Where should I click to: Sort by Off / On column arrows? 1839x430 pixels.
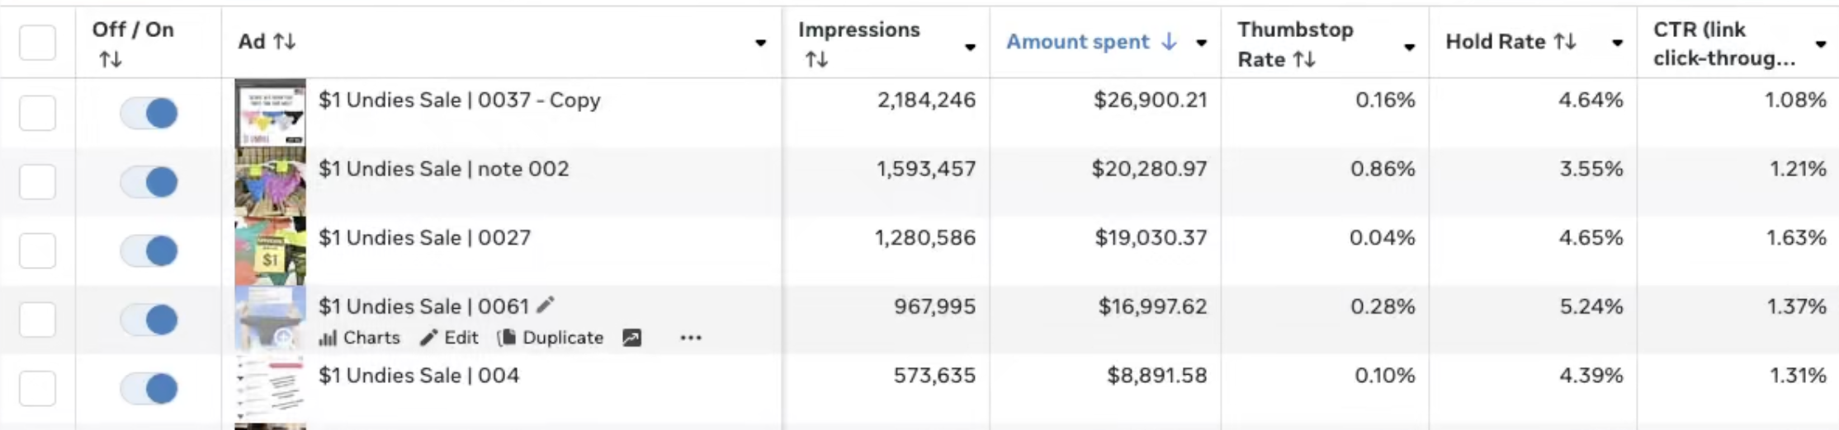(111, 59)
